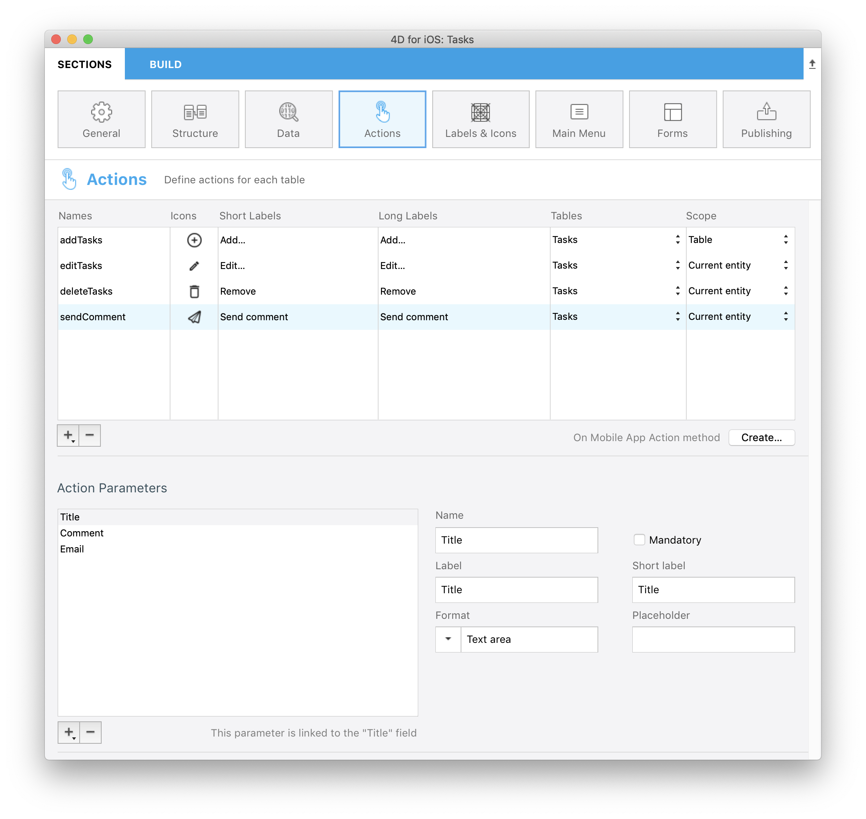Open the Forms section
This screenshot has height=819, width=866.
point(673,119)
